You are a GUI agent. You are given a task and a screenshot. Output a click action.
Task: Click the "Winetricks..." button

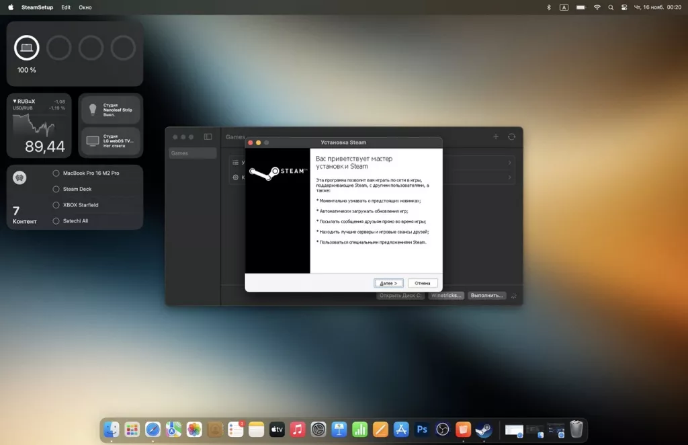coord(445,295)
